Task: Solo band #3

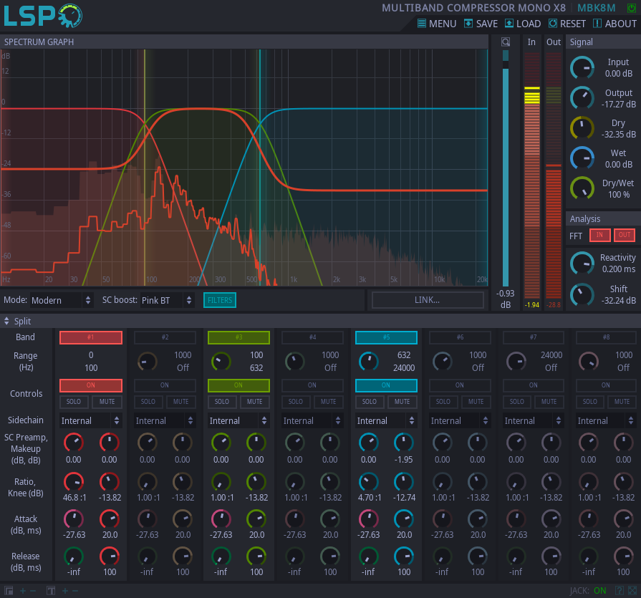Action: (x=222, y=402)
